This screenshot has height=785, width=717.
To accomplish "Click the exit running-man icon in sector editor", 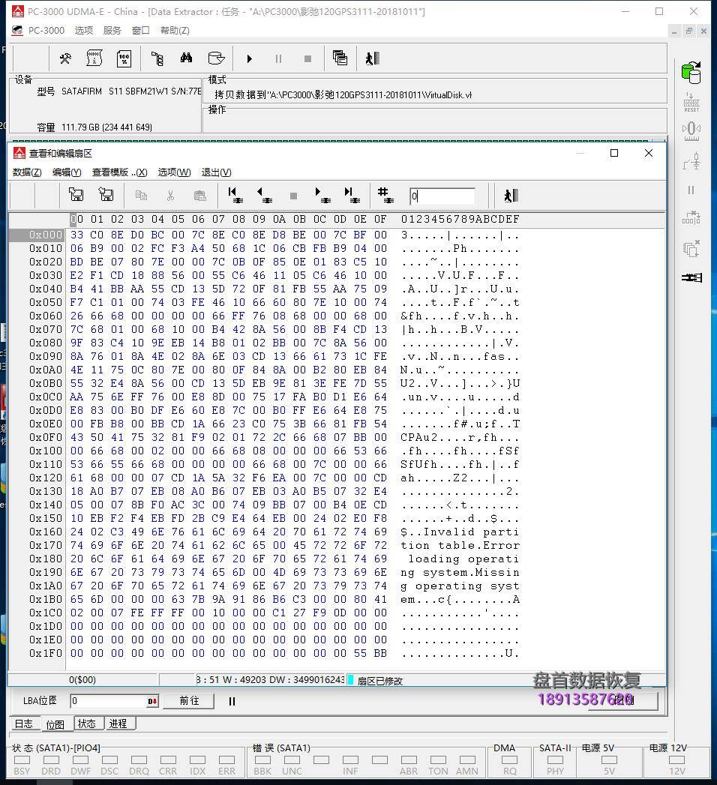I will (x=511, y=195).
